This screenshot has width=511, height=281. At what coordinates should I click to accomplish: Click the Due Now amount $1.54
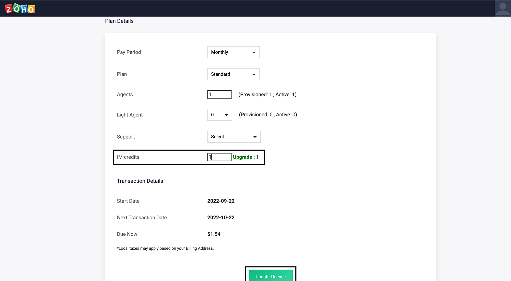(214, 234)
